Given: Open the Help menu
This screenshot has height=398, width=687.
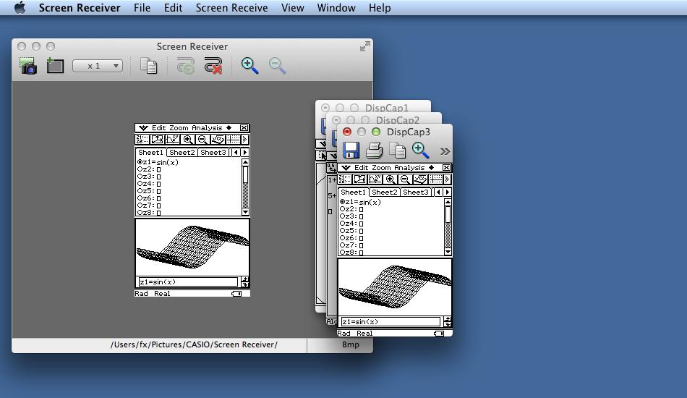Looking at the screenshot, I should pos(380,8).
